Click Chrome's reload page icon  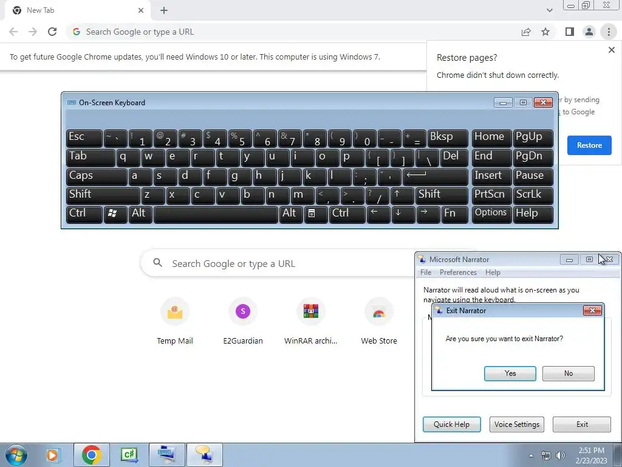[x=52, y=32]
